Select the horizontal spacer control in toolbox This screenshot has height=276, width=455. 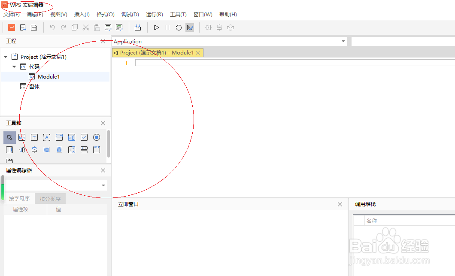[x=47, y=150]
